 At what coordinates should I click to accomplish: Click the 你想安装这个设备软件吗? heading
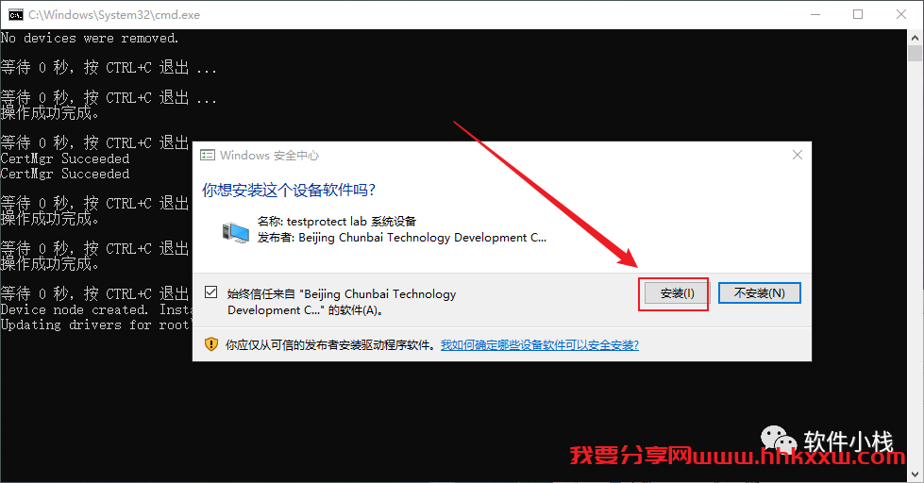(x=289, y=191)
